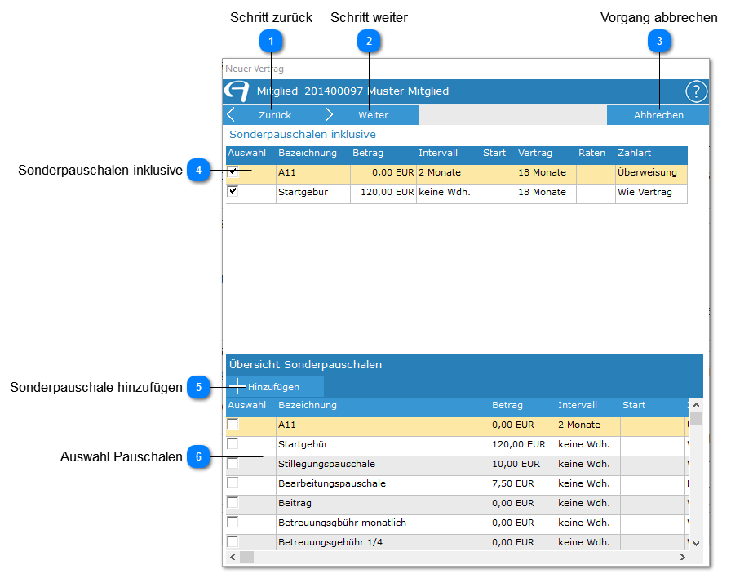Screen dimensions: 731x574
Task: Tick the Stillegungspauschale checkbox
Action: pos(233,463)
